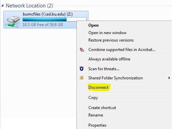Toggle Always available offline
This screenshot has height=129, width=172.
tap(109, 59)
